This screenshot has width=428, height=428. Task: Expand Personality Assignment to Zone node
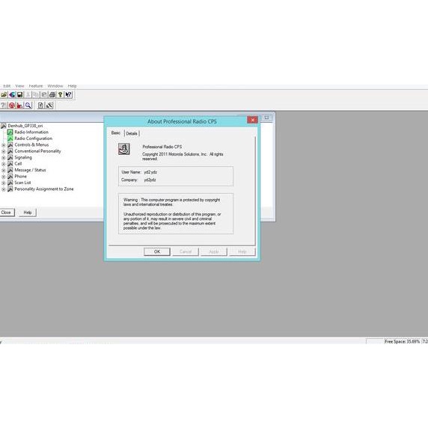pyautogui.click(x=4, y=189)
